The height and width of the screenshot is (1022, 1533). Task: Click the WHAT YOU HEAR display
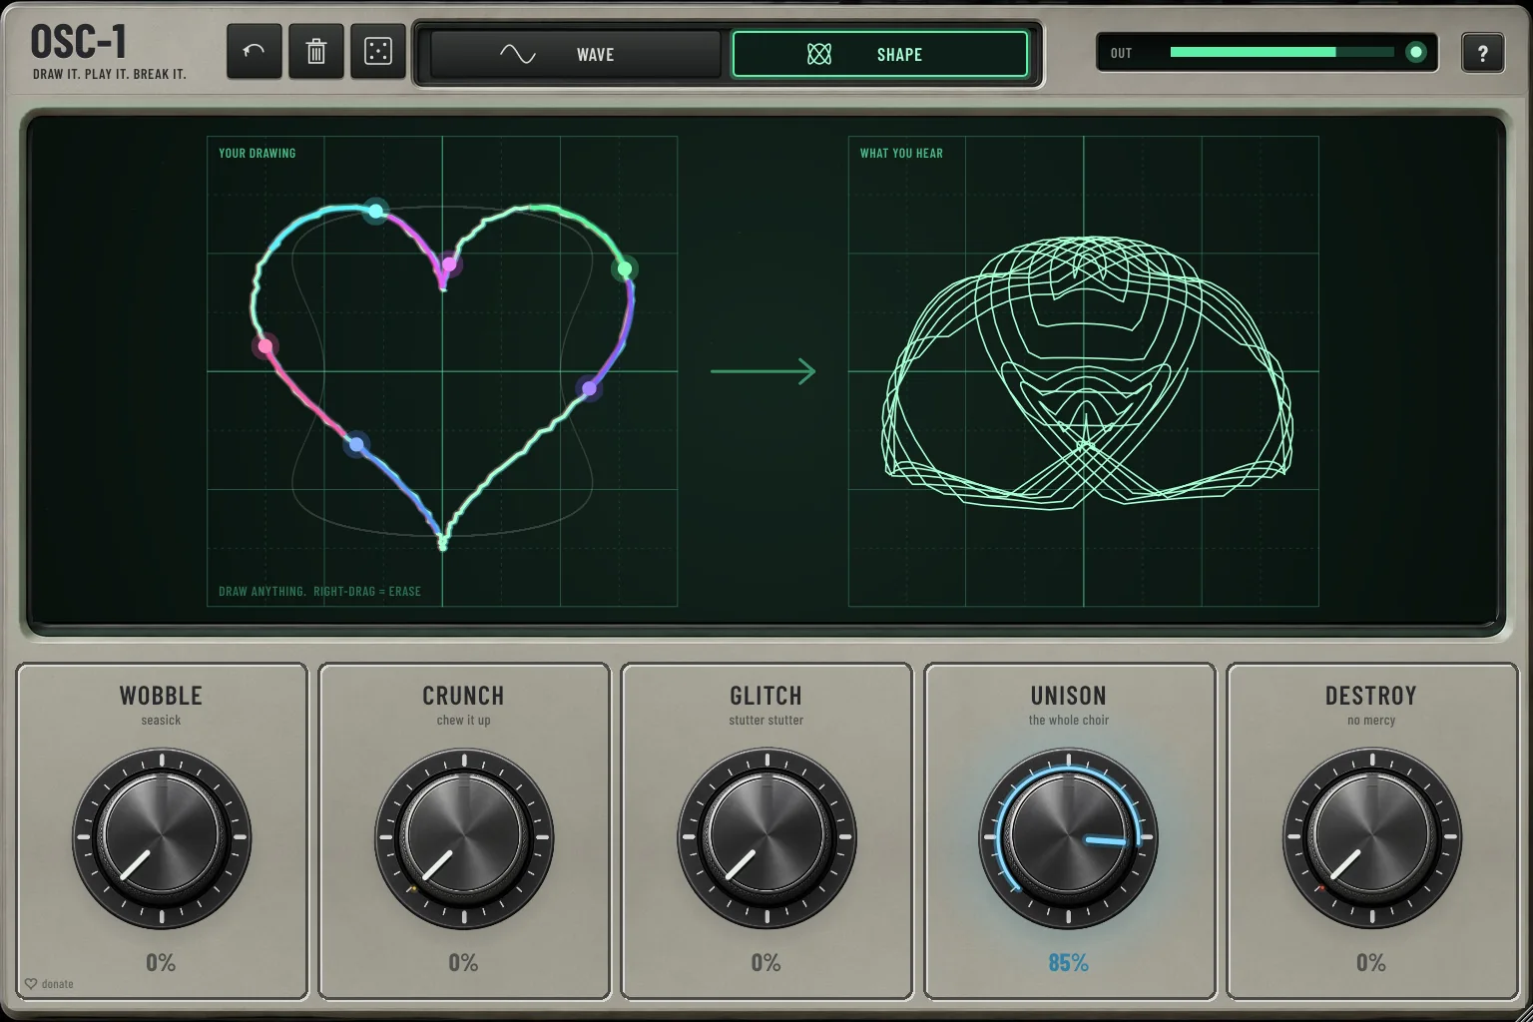click(1083, 371)
